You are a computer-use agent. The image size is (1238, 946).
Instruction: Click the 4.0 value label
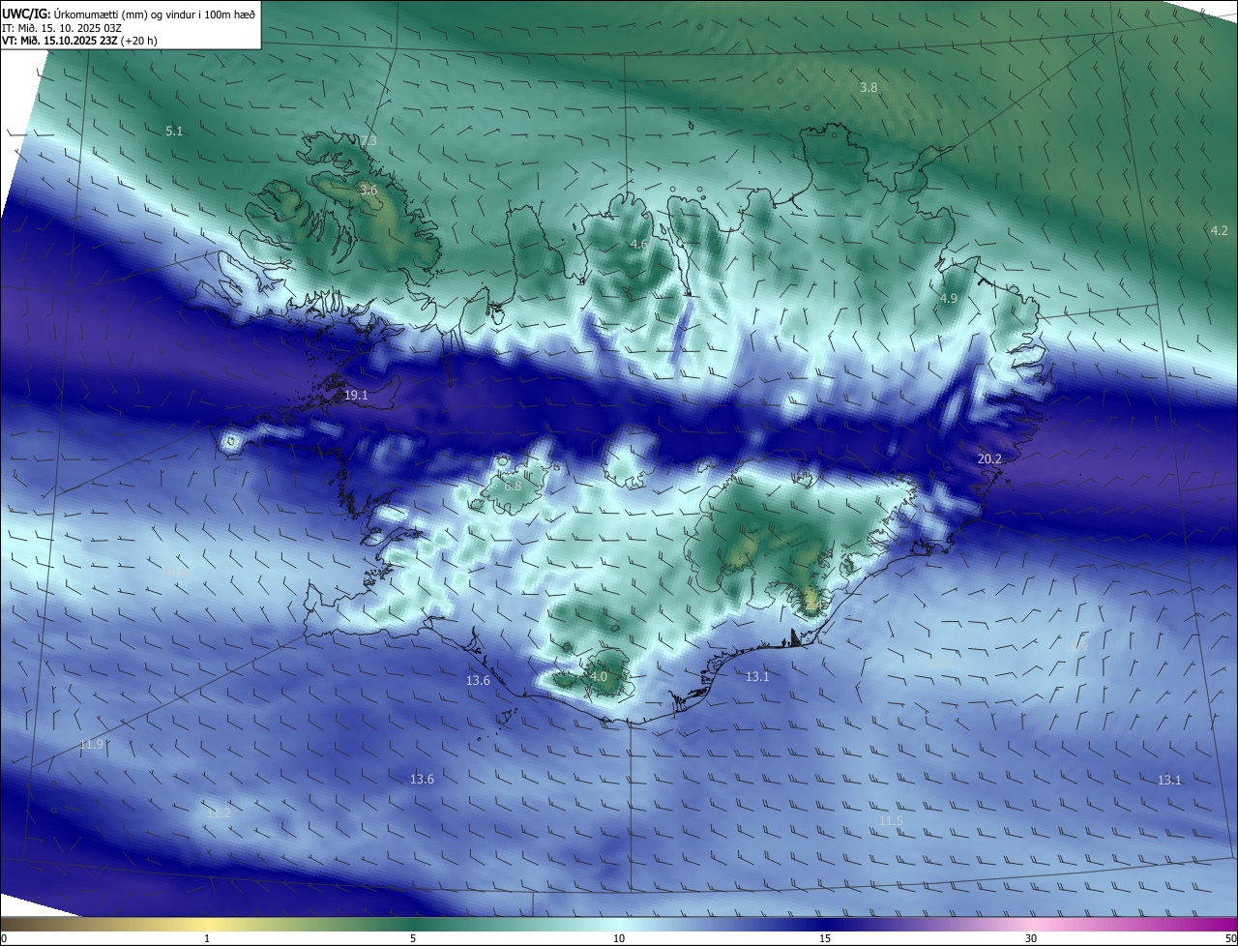click(598, 677)
